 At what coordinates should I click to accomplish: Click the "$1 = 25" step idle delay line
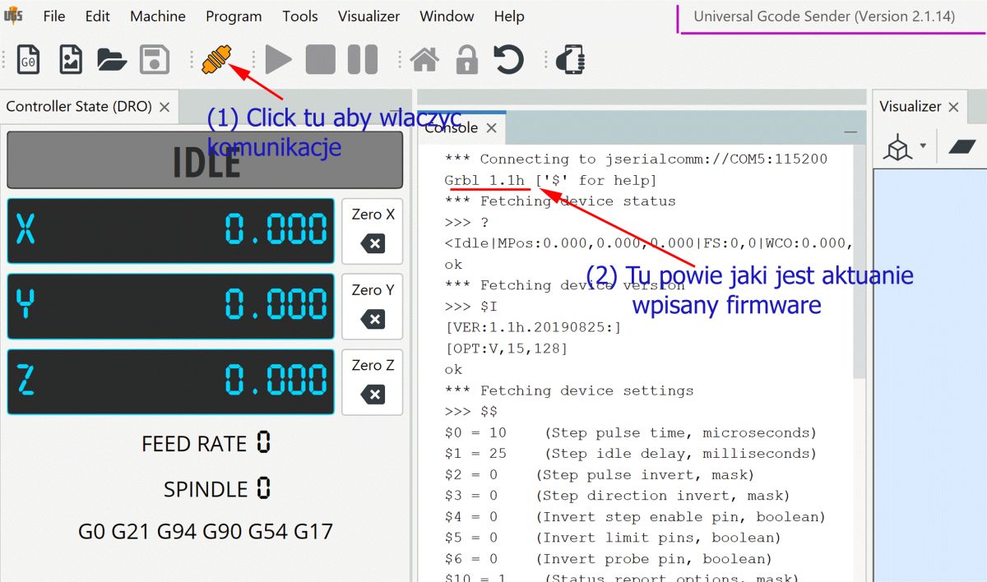(630, 454)
